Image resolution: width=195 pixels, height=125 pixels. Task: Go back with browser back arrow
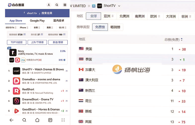point(11,120)
